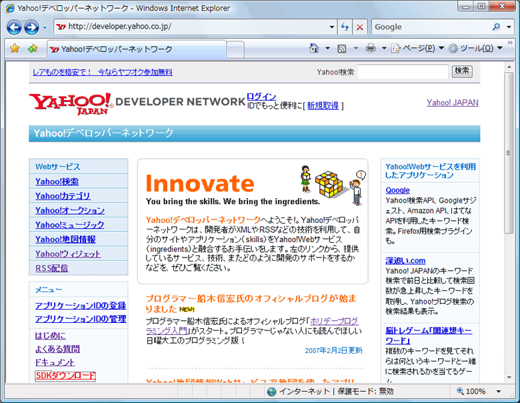Click the Refresh page icon
The width and height of the screenshot is (520, 403).
(x=345, y=27)
